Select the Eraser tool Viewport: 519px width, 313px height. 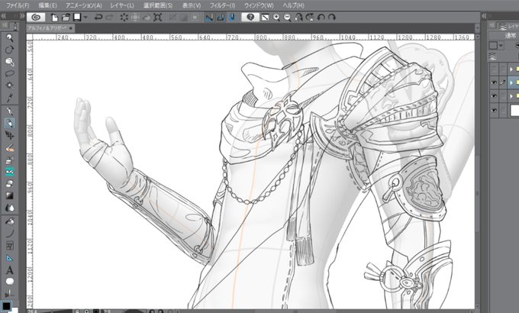pos(10,183)
